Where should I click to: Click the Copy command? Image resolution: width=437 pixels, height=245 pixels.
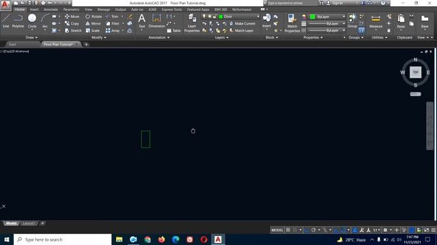72,24
